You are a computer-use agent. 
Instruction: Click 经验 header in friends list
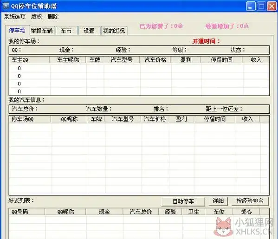[170, 212]
